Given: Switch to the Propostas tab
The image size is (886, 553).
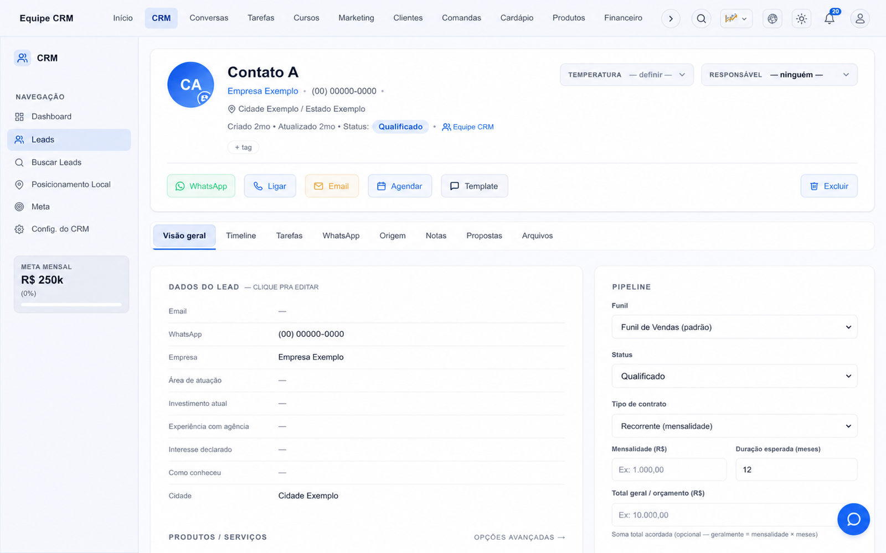Looking at the screenshot, I should pyautogui.click(x=484, y=236).
